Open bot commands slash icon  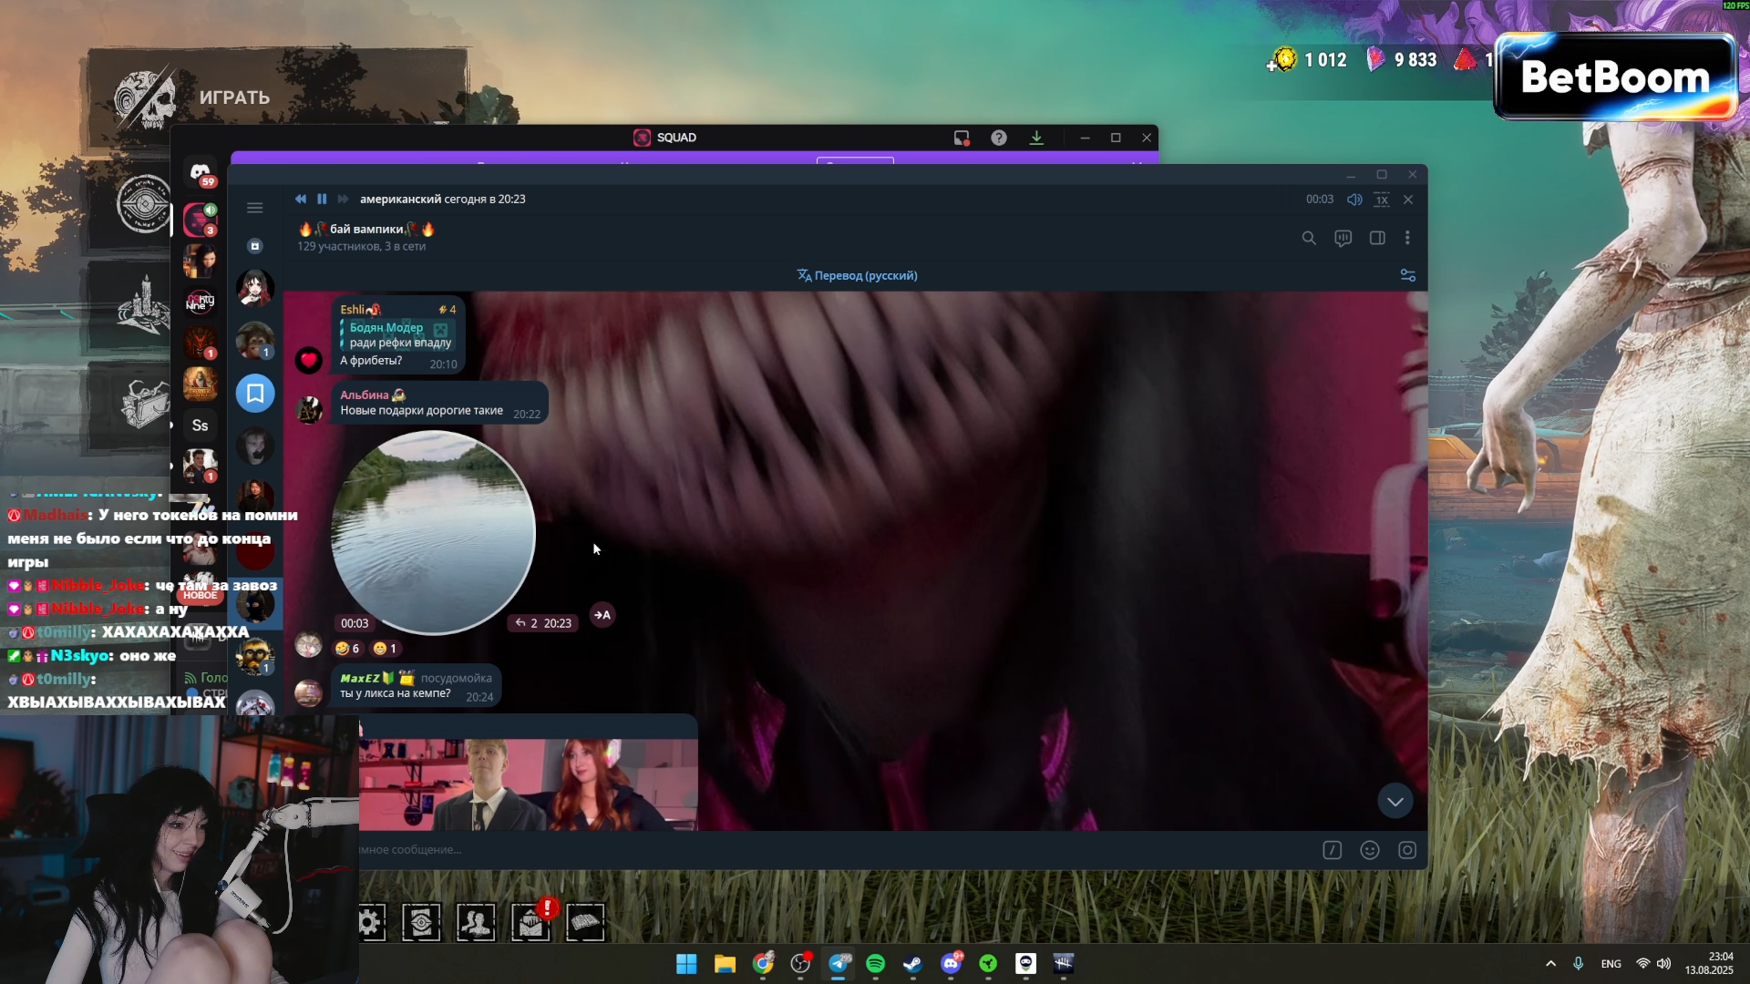pos(1332,850)
